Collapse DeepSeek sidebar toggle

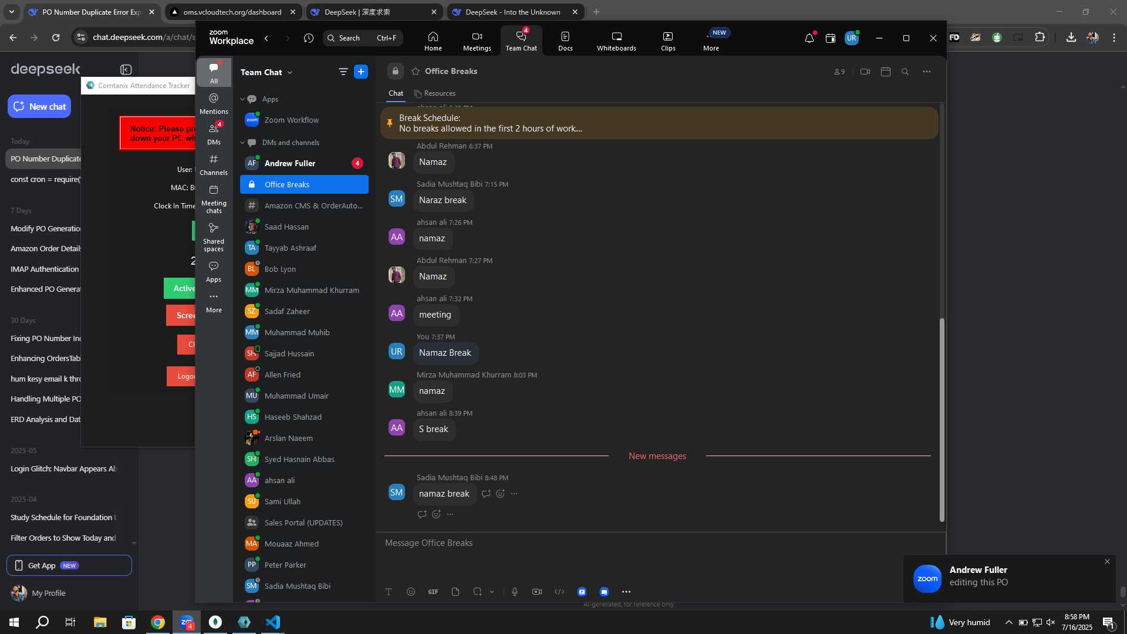tap(126, 70)
